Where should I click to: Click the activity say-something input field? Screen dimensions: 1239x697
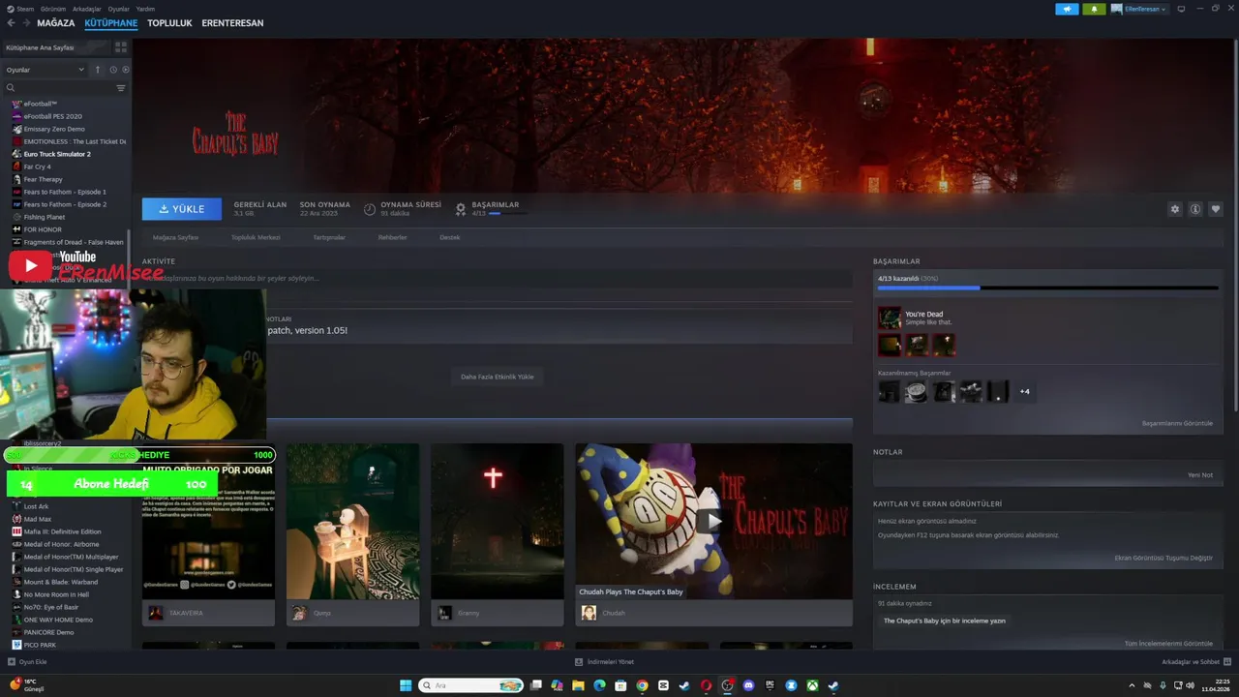[497, 279]
